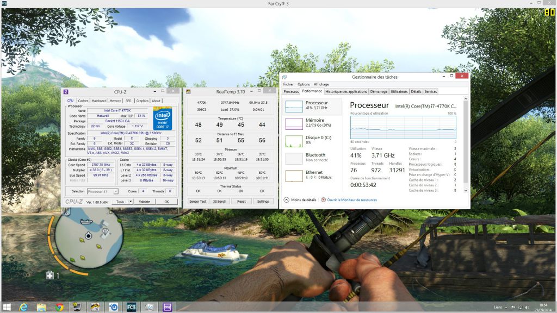Click the Far Cry 3 title bar icon
557x313 pixels.
4,4
